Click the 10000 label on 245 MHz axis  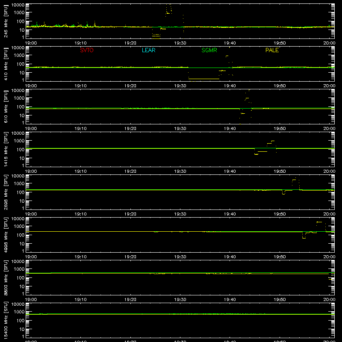click(18, 5)
